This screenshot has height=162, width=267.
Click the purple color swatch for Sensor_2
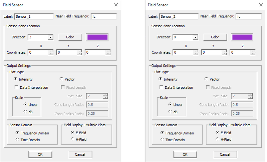coord(242,37)
